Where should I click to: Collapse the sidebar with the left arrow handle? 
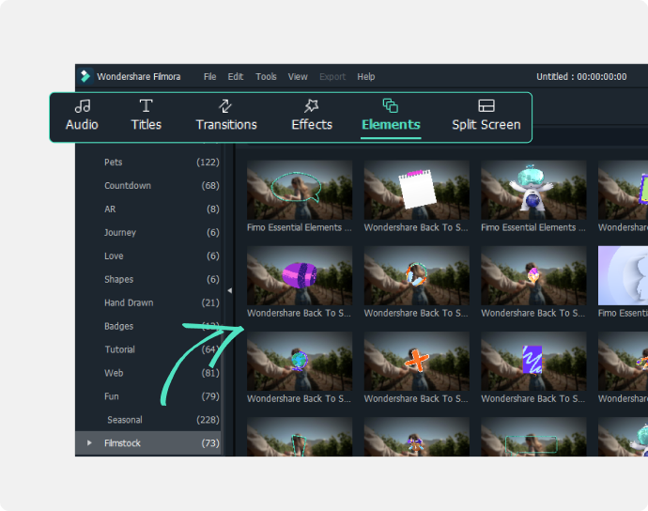pyautogui.click(x=230, y=290)
